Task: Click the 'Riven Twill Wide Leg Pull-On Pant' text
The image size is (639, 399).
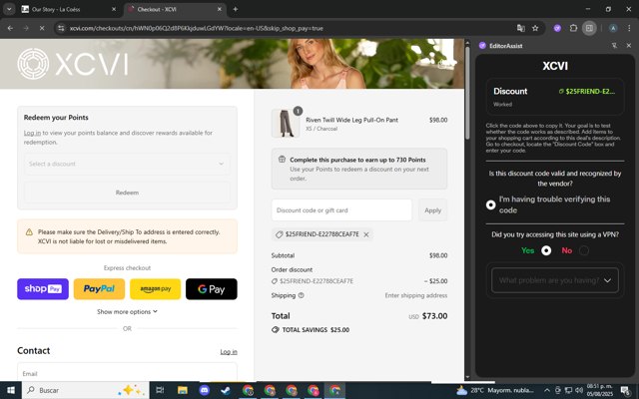Action: coord(351,120)
